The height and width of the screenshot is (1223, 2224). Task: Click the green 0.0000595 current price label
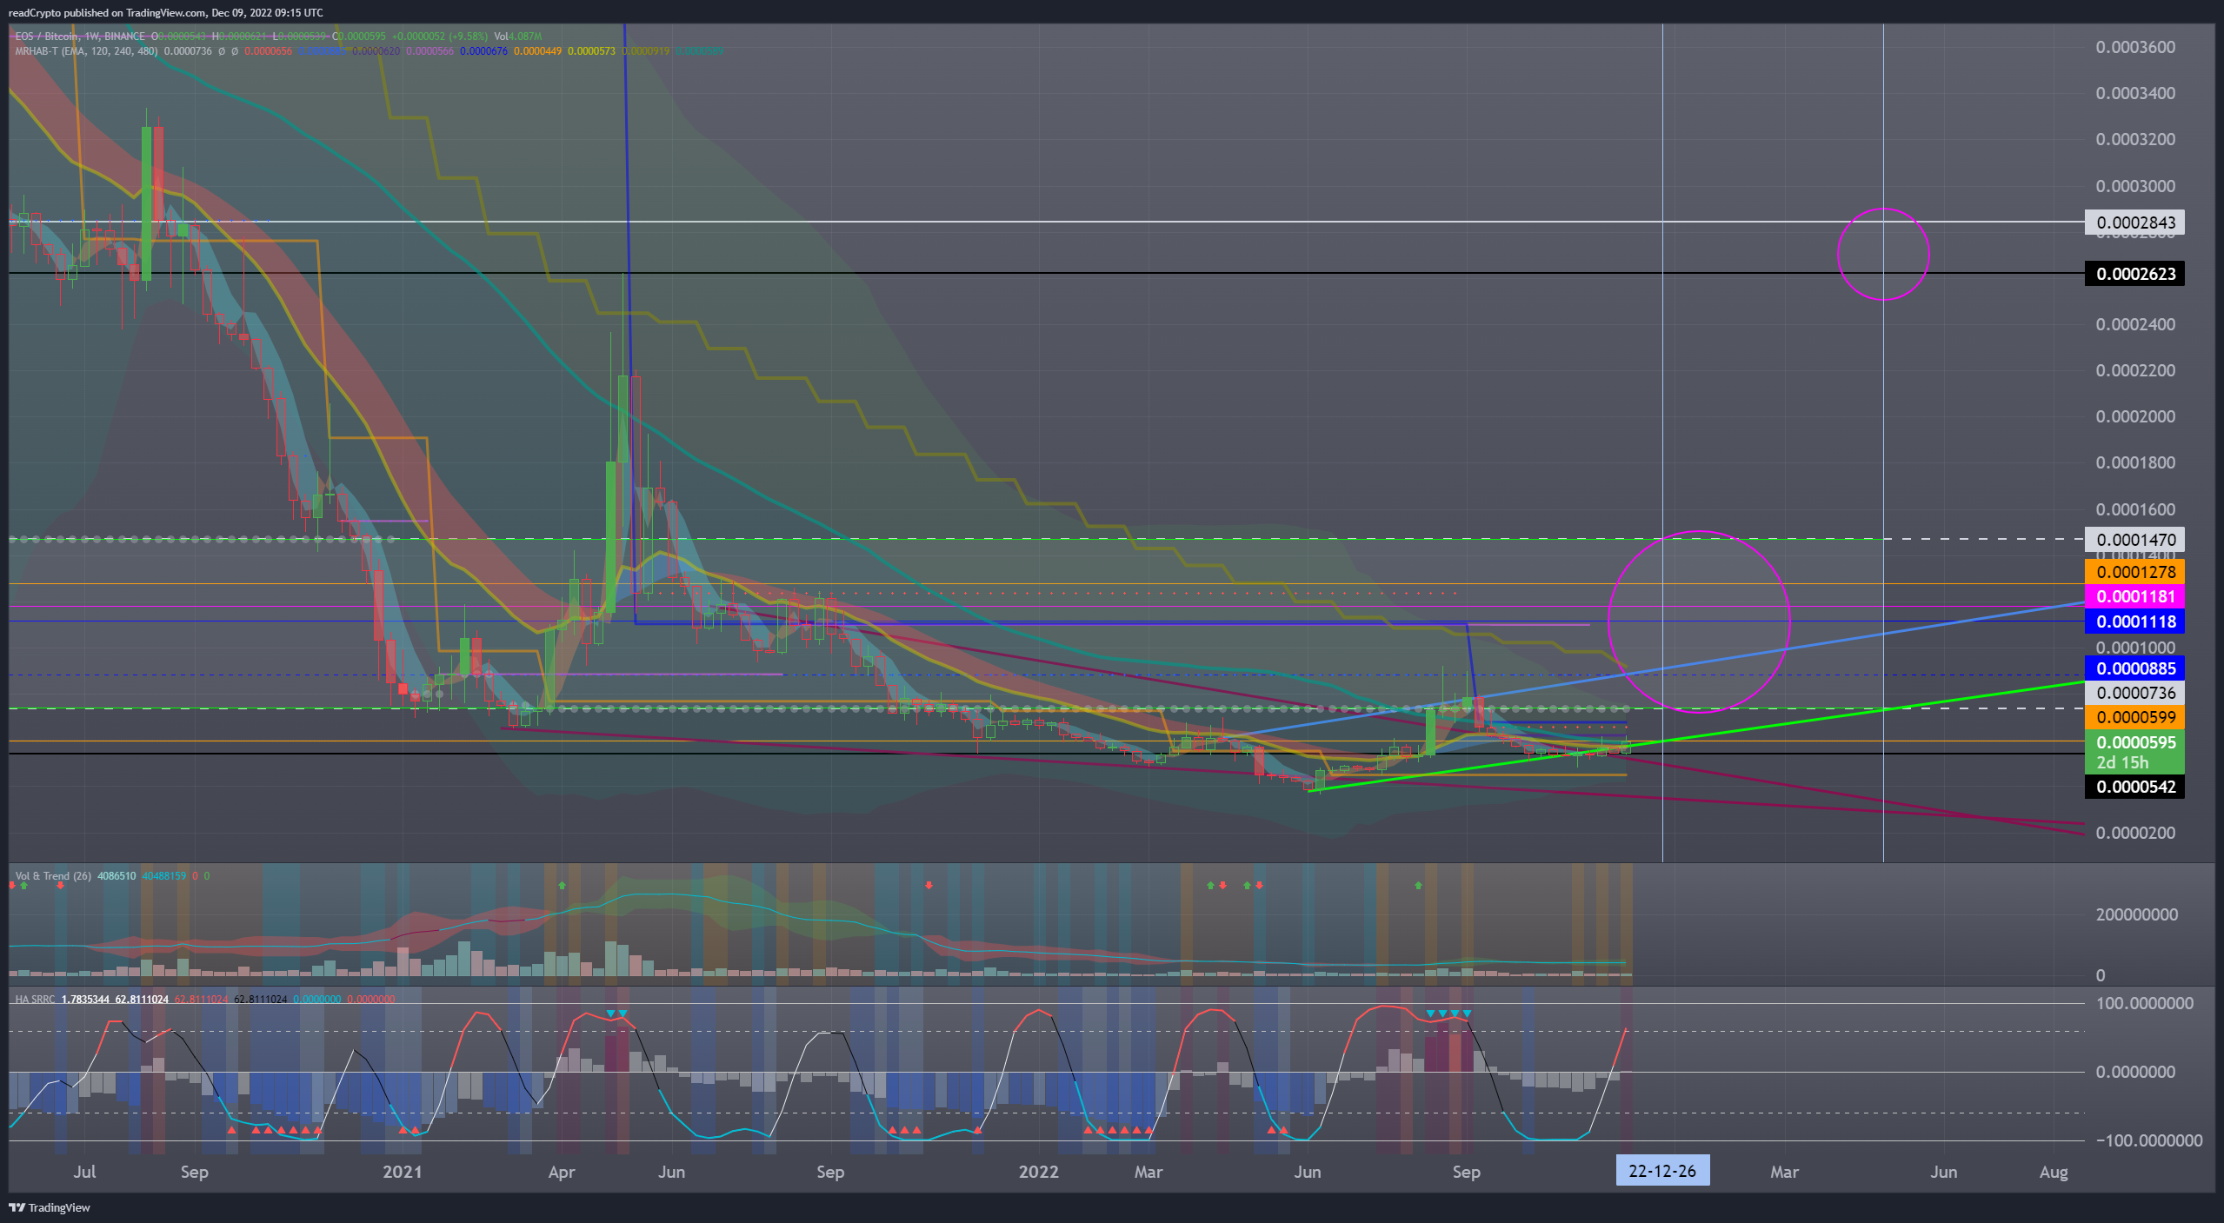point(2134,742)
